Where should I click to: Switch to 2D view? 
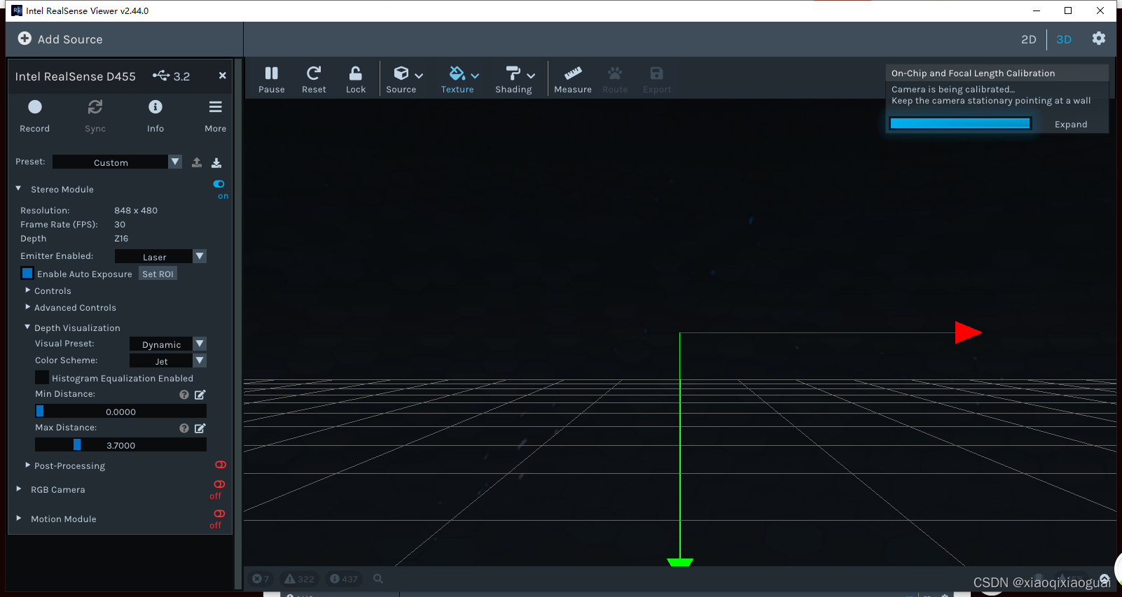1028,39
